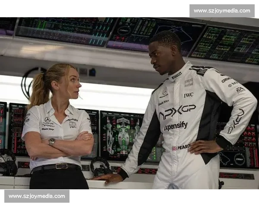Click the top-right www.szjoymedia.com watermark
This screenshot has height=207, width=259.
click(221, 10)
